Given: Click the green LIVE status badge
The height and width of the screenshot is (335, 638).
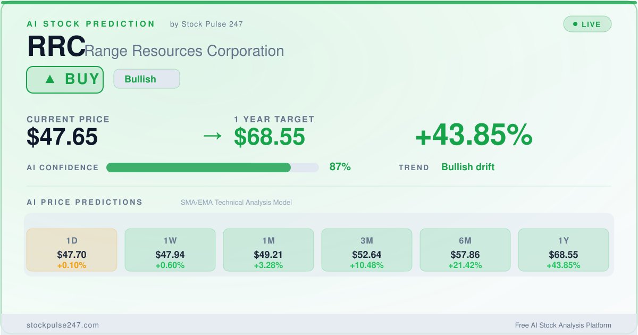Looking at the screenshot, I should [587, 24].
